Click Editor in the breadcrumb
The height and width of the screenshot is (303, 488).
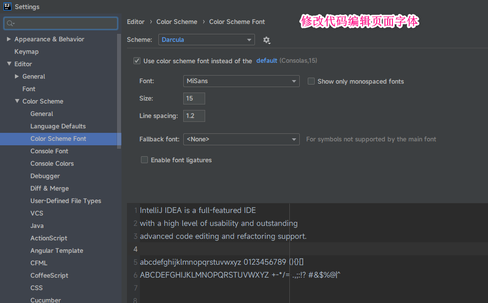click(x=135, y=22)
